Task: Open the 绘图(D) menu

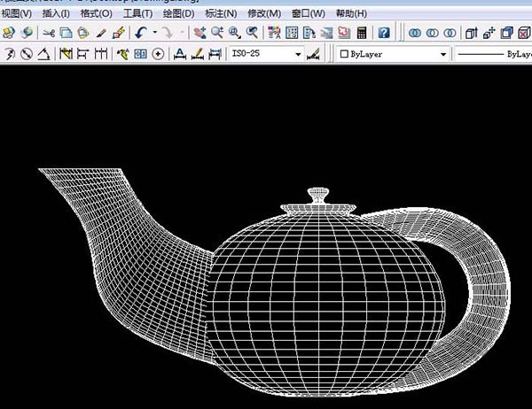Action: pos(178,13)
